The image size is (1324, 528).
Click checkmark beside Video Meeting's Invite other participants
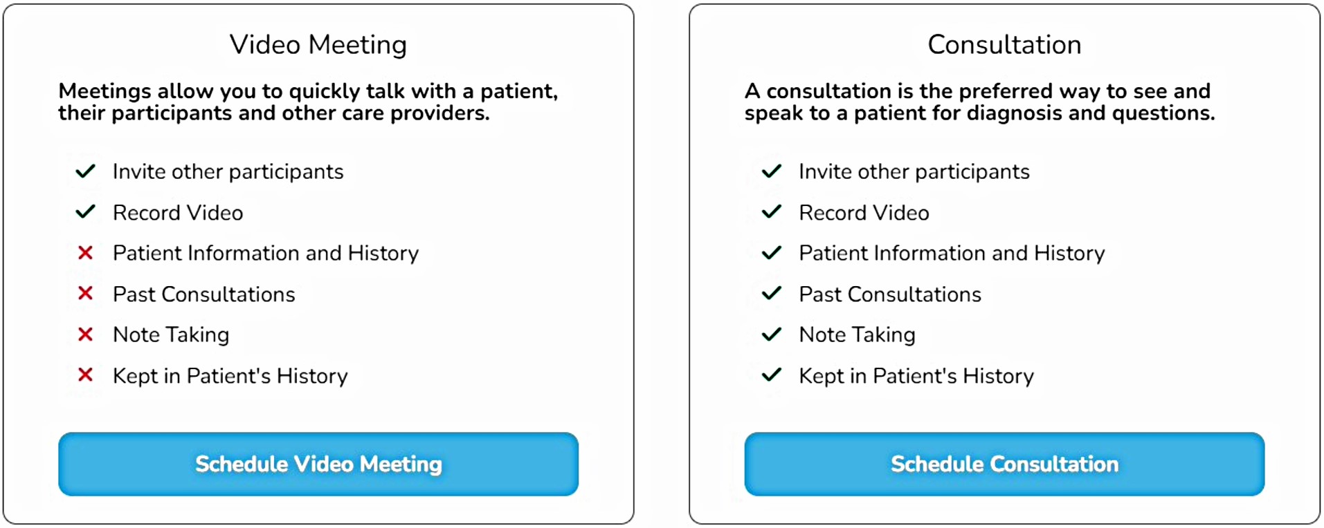pos(85,171)
